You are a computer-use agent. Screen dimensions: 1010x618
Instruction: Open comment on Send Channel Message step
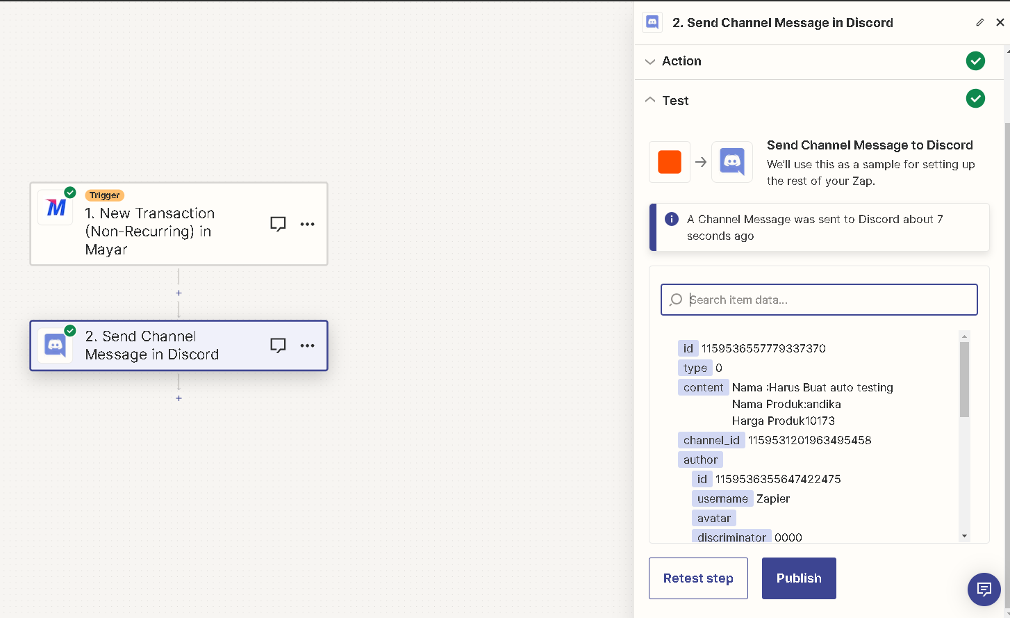[278, 345]
